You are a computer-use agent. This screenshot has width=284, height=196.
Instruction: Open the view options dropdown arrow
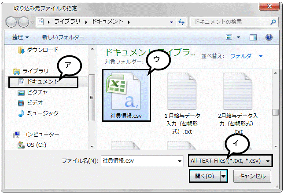(238, 37)
